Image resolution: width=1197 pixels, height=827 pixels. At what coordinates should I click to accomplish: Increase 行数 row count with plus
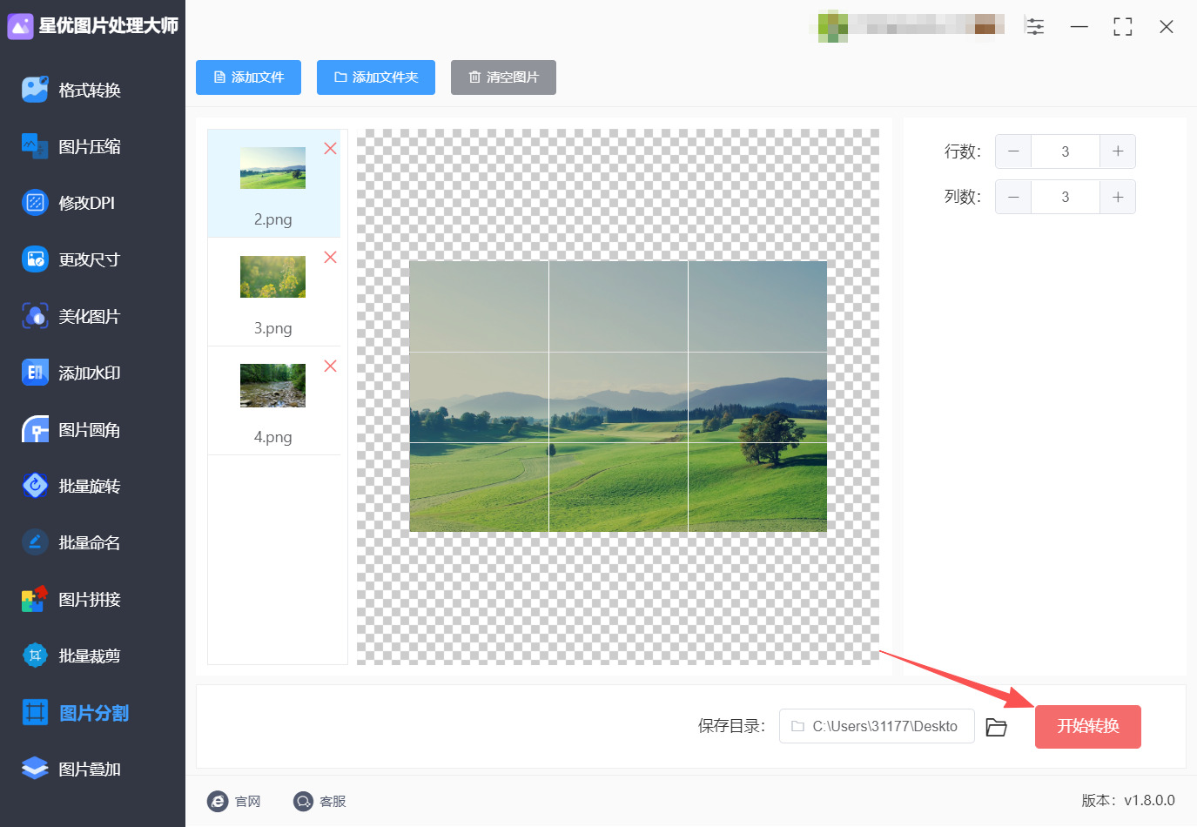pyautogui.click(x=1118, y=151)
